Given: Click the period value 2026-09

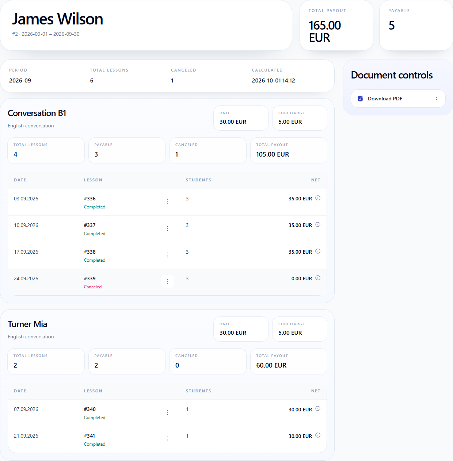Looking at the screenshot, I should point(20,81).
